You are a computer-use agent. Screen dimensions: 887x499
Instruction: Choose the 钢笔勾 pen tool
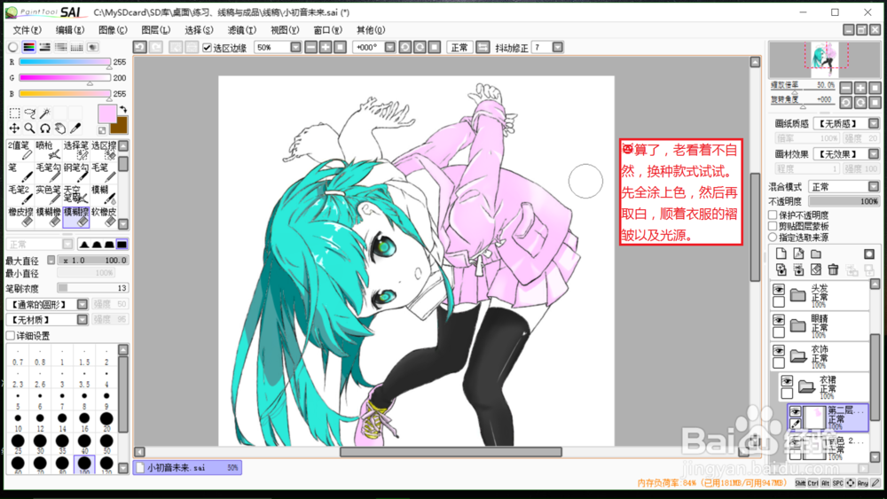pos(75,172)
